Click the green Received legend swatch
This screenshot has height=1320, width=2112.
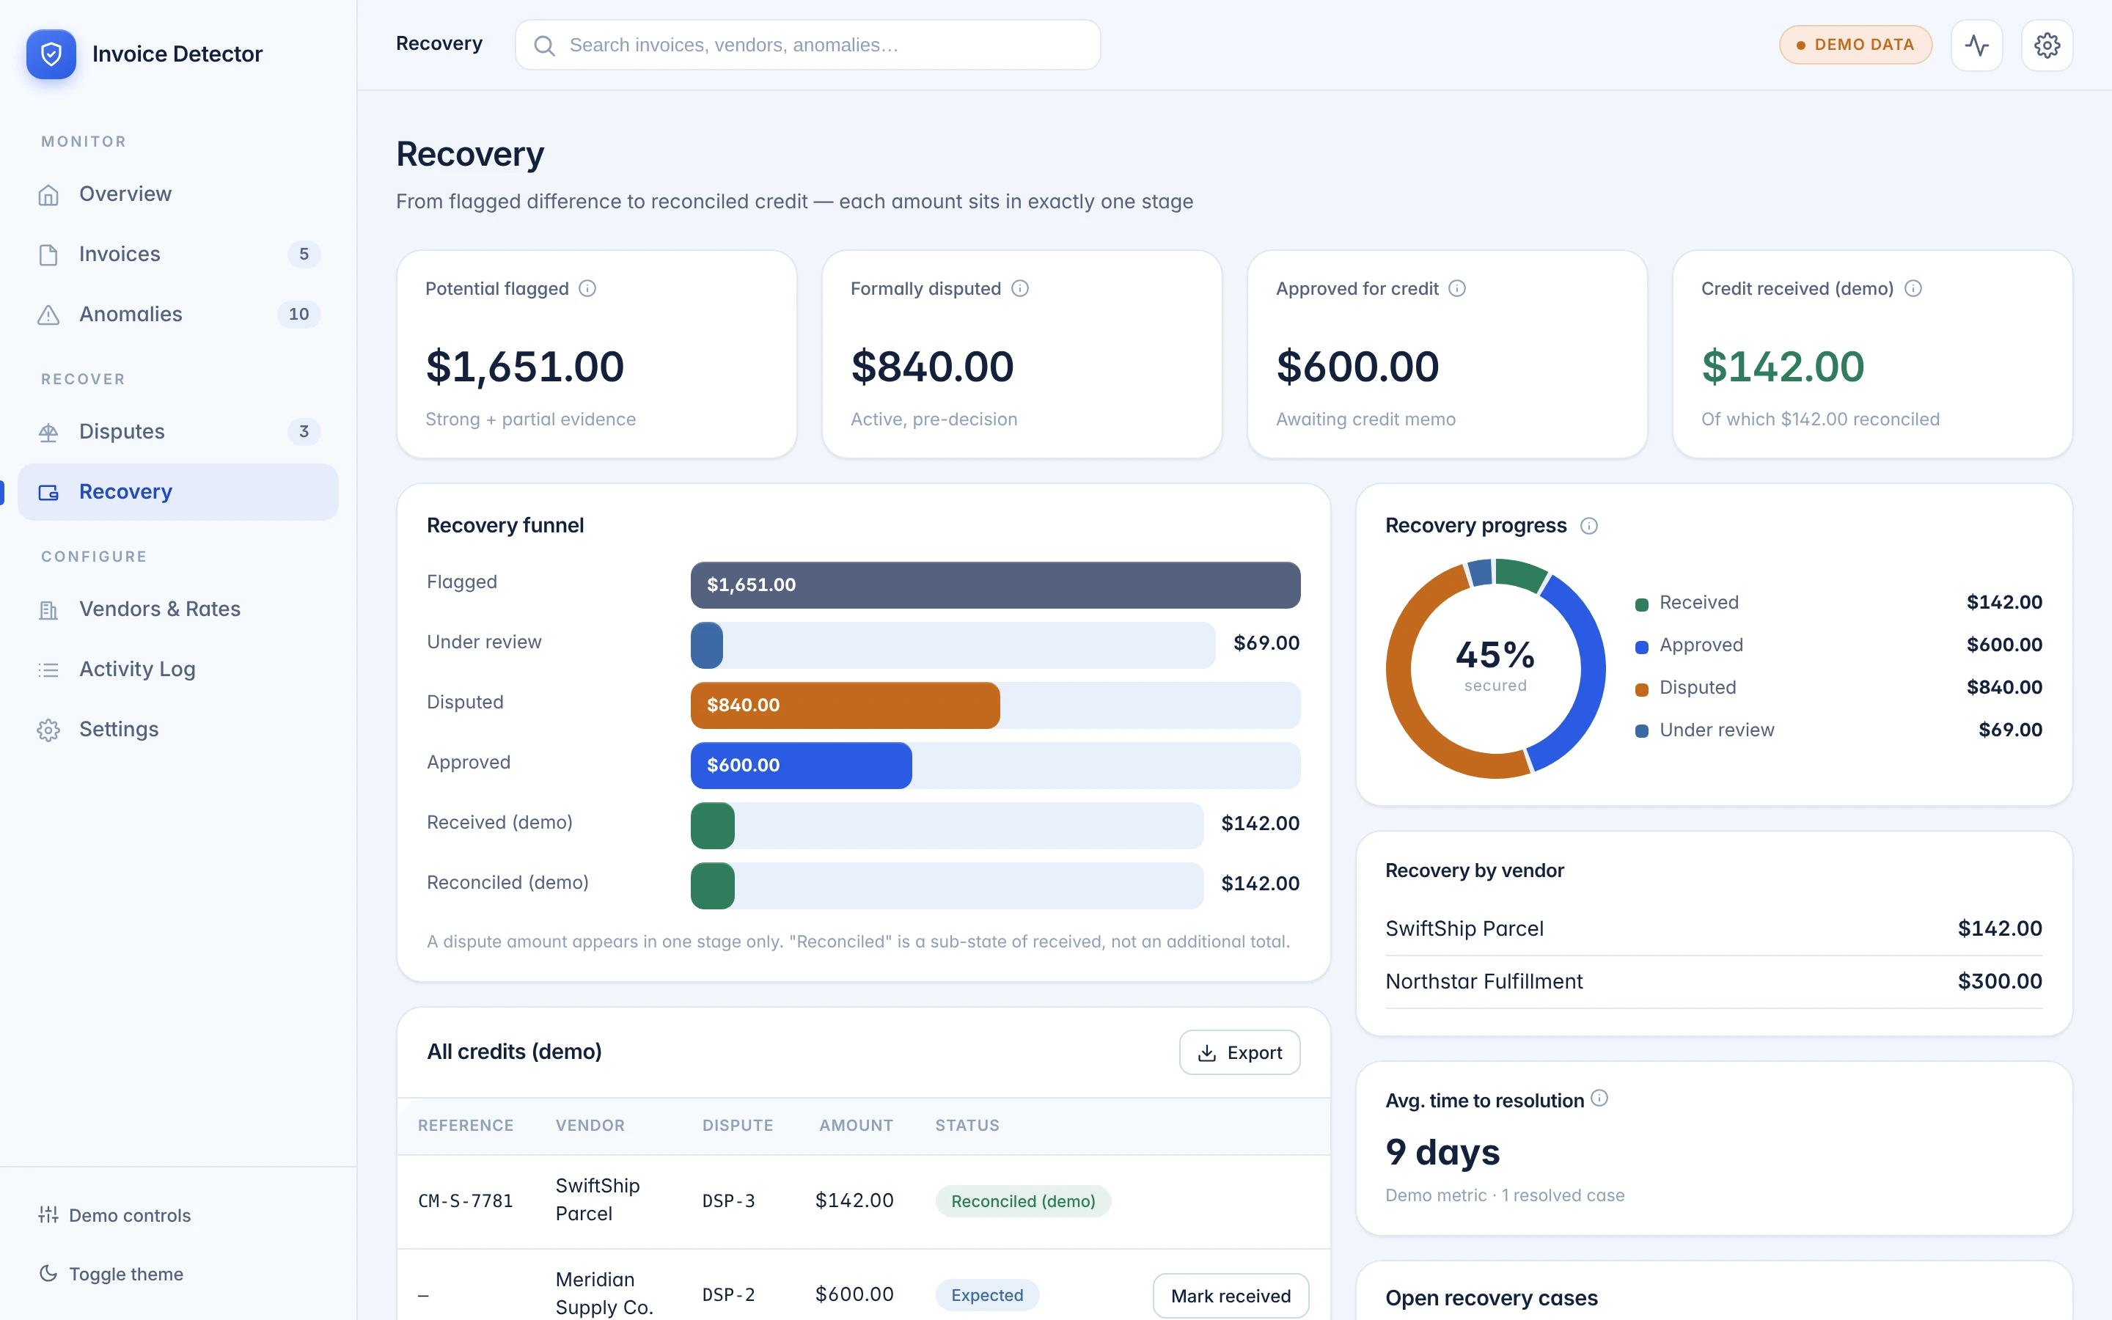1642,604
